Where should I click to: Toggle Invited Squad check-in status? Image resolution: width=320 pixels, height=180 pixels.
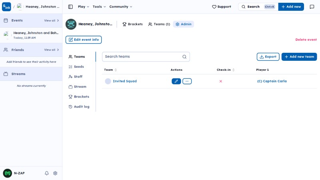(221, 81)
